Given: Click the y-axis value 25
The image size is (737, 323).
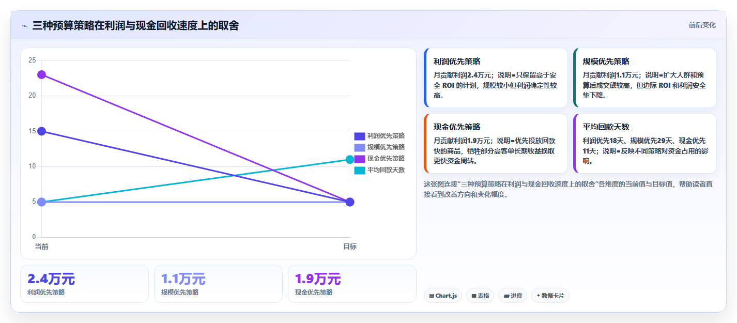Looking at the screenshot, I should [32, 60].
